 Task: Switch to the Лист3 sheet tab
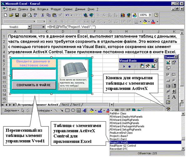click(x=76, y=105)
